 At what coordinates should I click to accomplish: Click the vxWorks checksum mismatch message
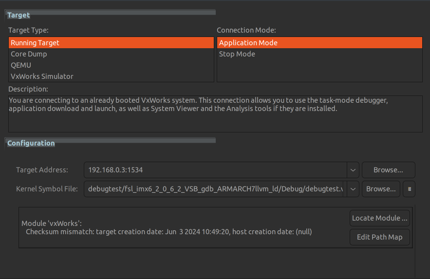(x=168, y=232)
